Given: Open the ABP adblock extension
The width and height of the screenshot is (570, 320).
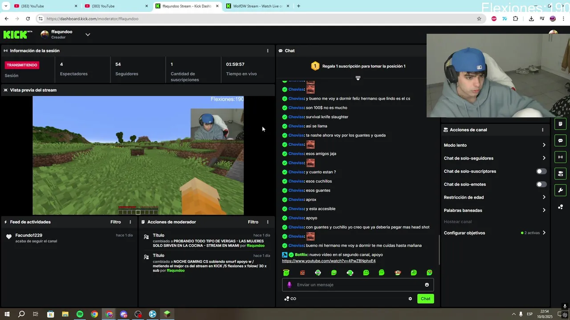Looking at the screenshot, I should (x=494, y=19).
